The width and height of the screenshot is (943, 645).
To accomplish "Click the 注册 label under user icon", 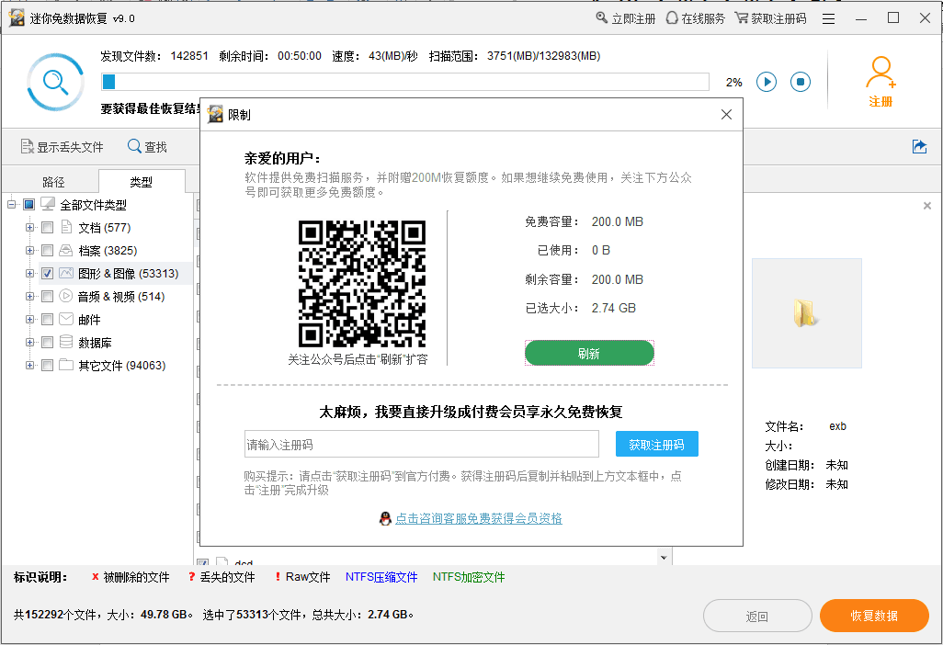I will [881, 102].
